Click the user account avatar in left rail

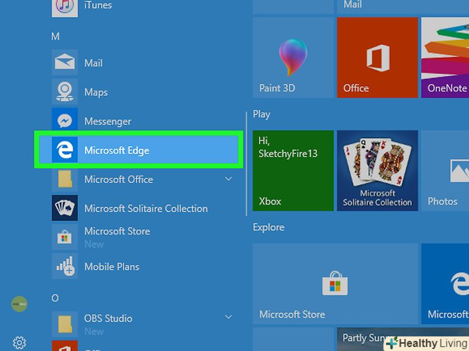(19, 304)
